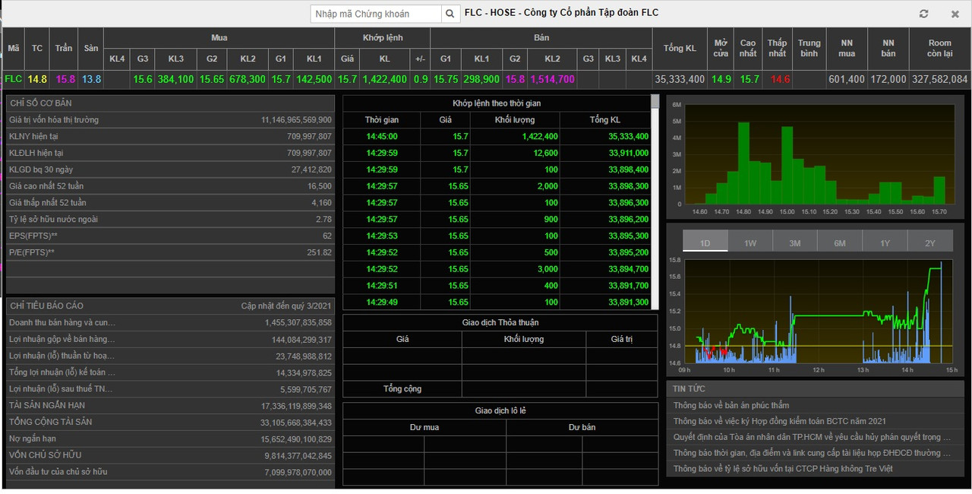Click the opening price 14.9
Screen dimensions: 972x494
point(721,79)
